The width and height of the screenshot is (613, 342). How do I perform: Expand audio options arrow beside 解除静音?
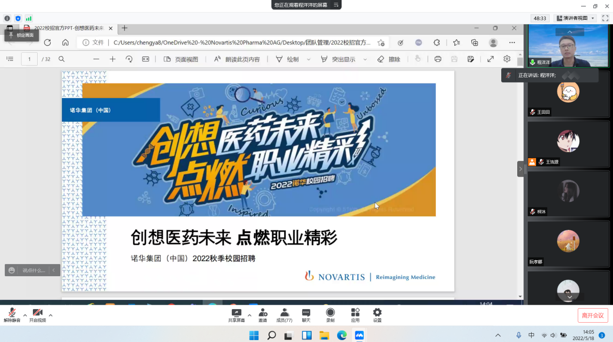(25, 315)
